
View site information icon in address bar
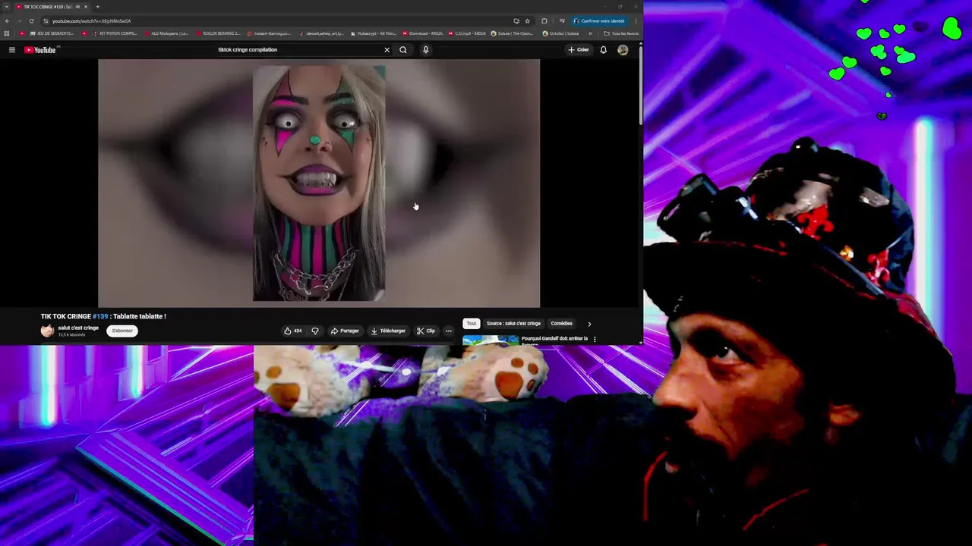[x=46, y=21]
